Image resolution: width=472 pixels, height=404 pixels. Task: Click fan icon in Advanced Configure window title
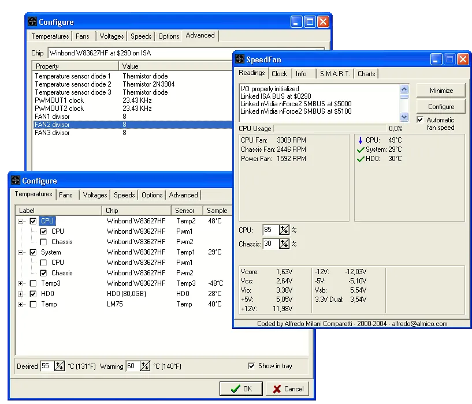point(32,22)
